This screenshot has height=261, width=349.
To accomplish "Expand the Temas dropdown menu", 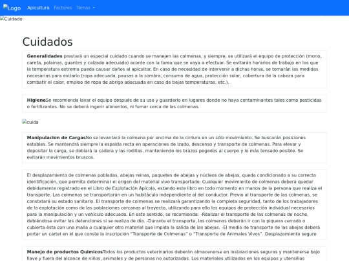I will click(85, 8).
